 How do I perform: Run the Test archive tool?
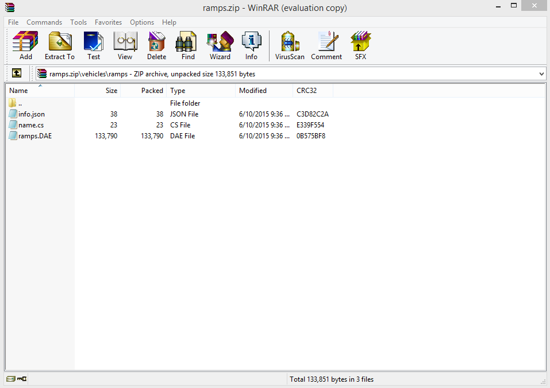[x=93, y=45]
